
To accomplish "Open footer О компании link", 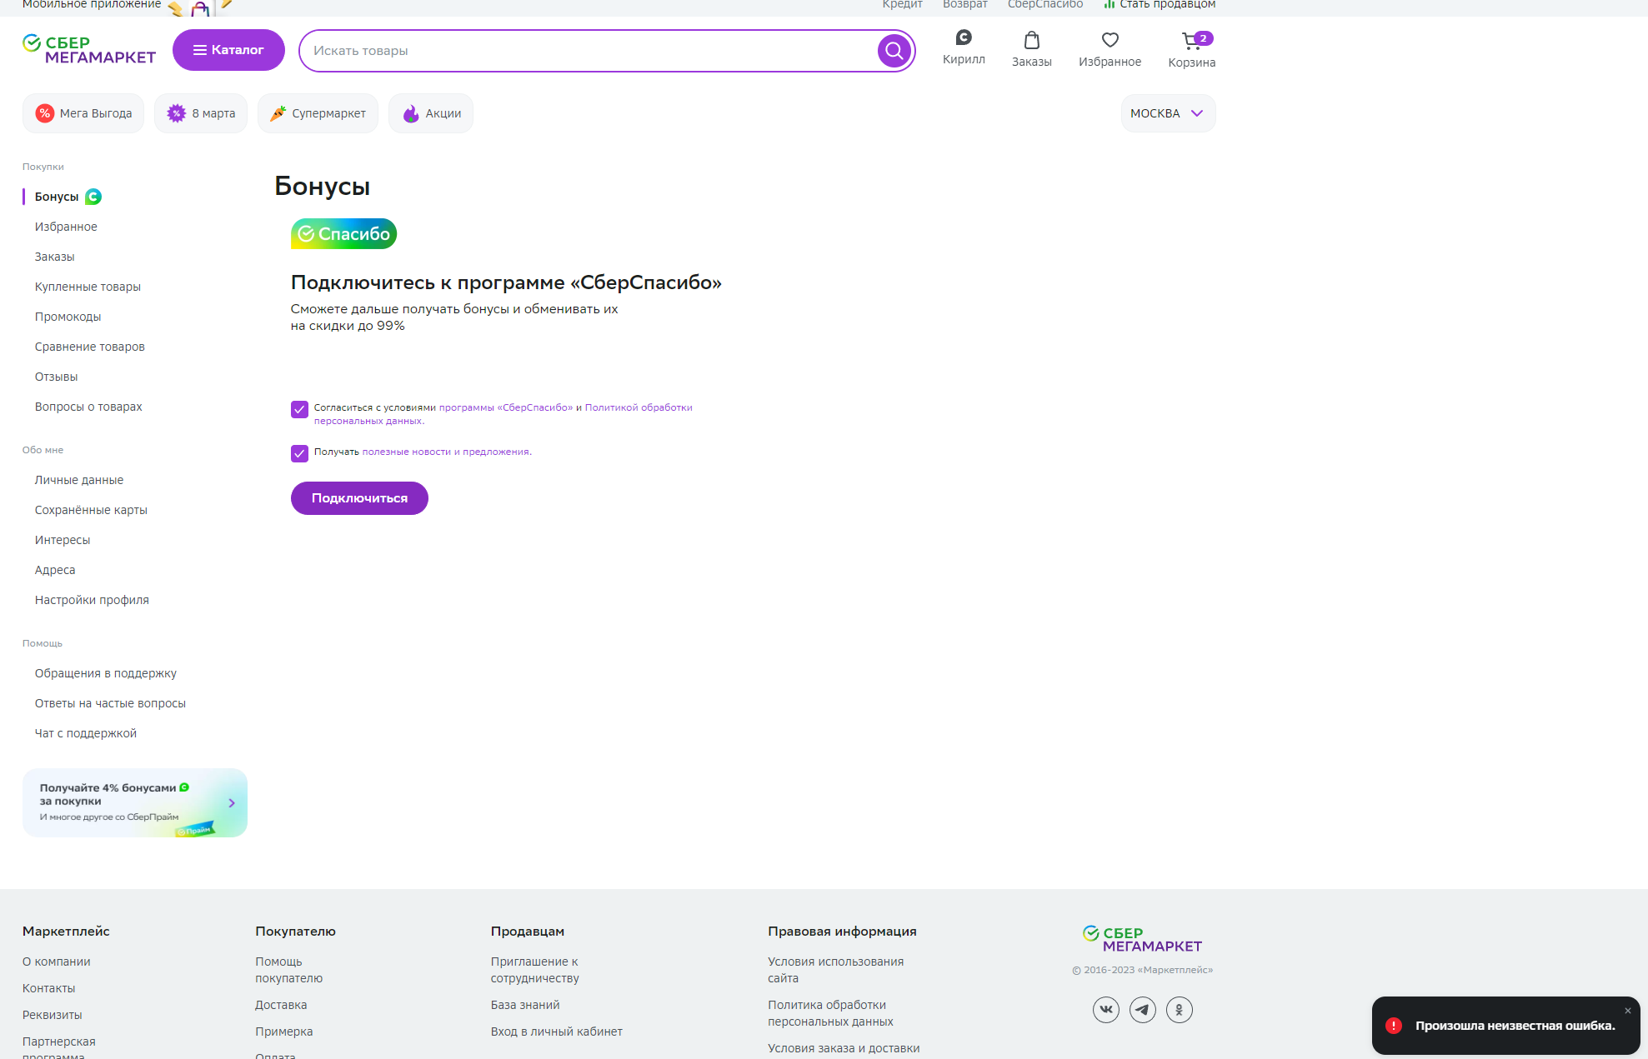I will [x=57, y=962].
